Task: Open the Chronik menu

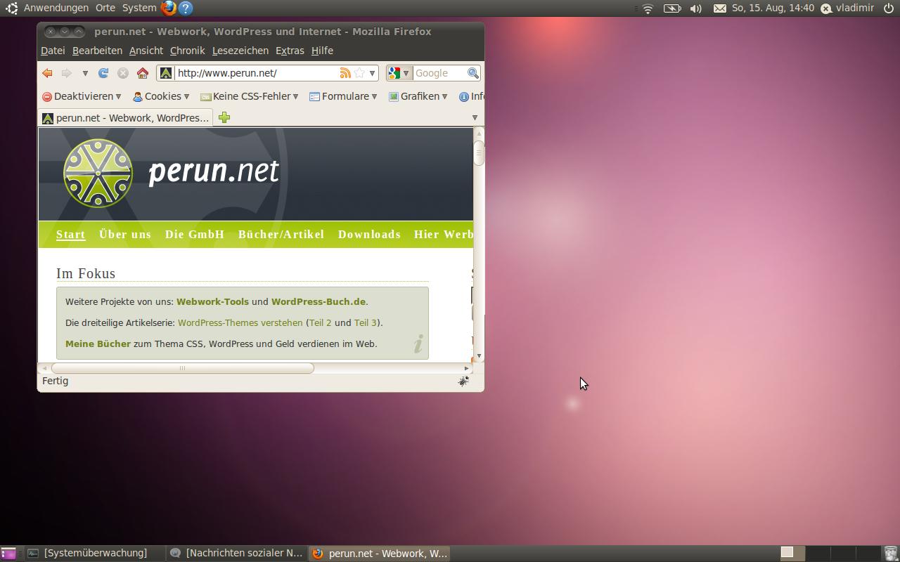Action: tap(188, 51)
